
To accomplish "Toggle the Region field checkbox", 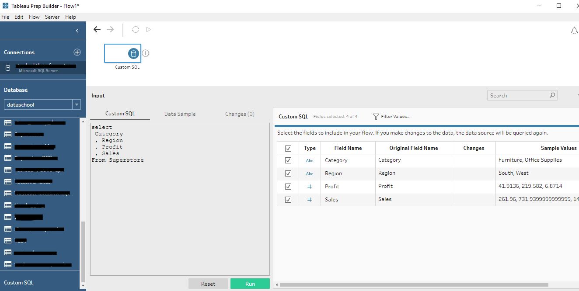I will [x=288, y=173].
